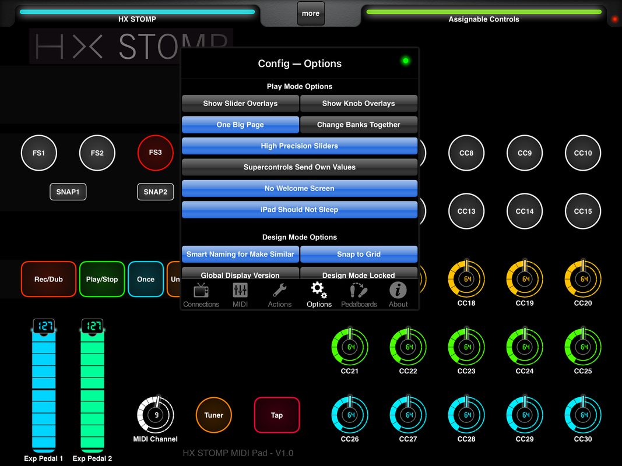Disable the One Big Page option
This screenshot has width=622, height=466.
tap(240, 125)
